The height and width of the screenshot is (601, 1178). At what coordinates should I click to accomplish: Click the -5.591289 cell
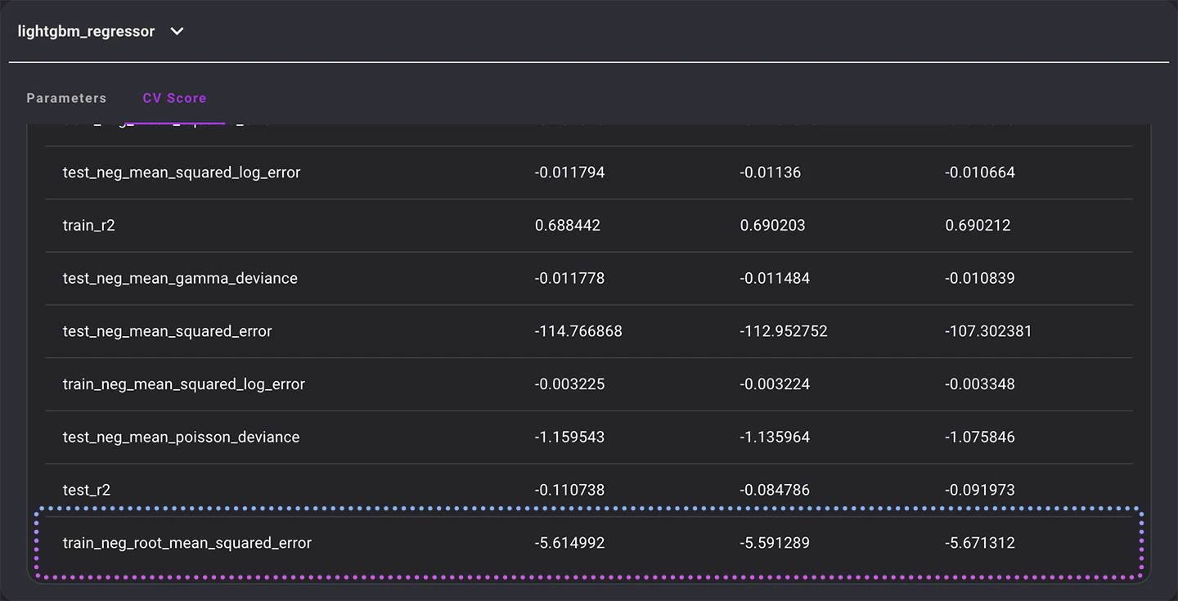click(x=775, y=543)
